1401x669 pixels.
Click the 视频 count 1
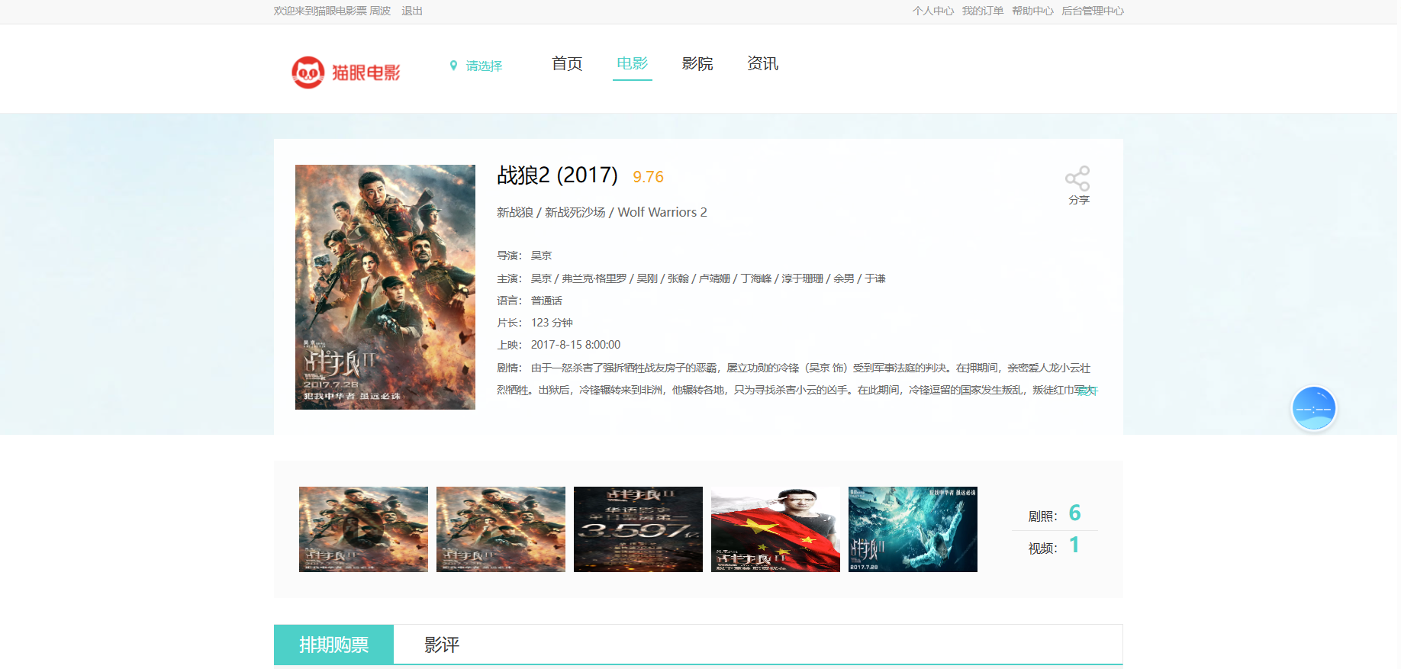1074,545
